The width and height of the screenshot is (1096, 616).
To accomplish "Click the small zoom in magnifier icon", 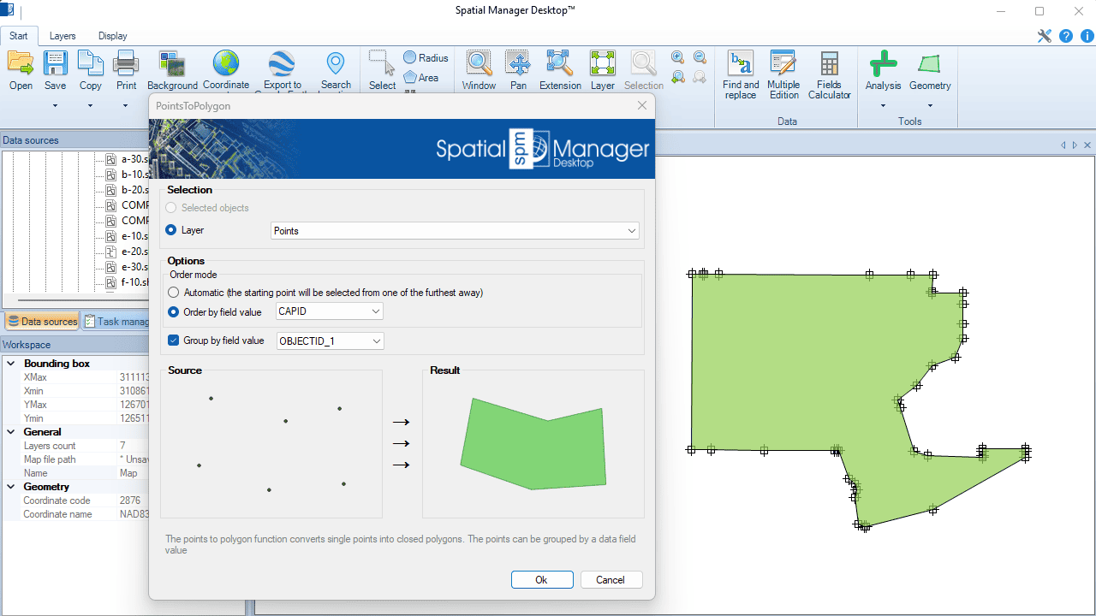I will 677,57.
